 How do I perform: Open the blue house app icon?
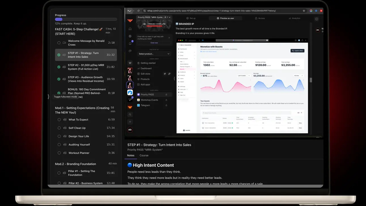[130, 92]
